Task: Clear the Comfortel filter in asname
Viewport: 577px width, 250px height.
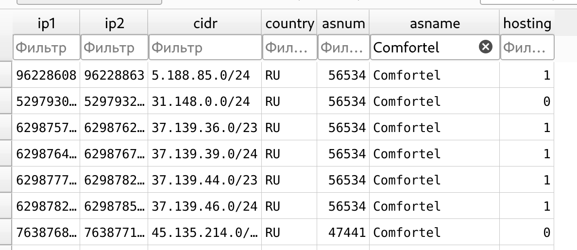Action: coord(485,47)
